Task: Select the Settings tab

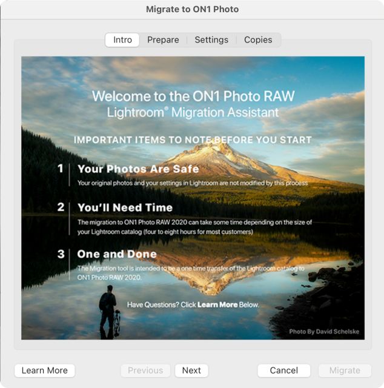Action: pyautogui.click(x=211, y=40)
